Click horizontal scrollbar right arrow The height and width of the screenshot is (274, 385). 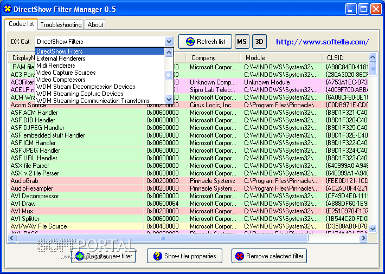(x=364, y=238)
